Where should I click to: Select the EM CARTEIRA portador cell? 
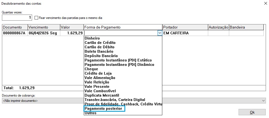tap(185, 33)
